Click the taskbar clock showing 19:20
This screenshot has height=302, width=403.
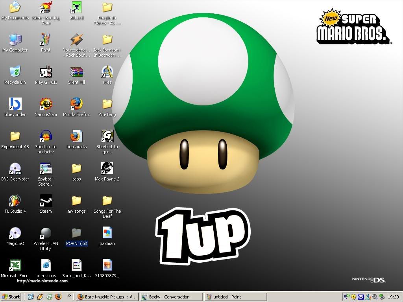coord(393,297)
